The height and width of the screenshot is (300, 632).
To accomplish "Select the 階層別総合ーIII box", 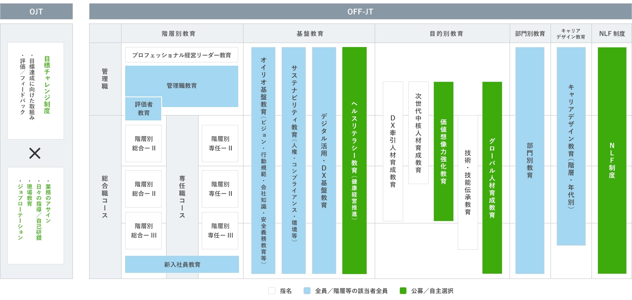I will (143, 230).
